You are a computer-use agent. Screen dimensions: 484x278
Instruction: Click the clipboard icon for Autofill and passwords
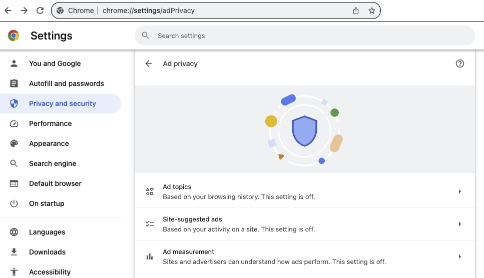pyautogui.click(x=14, y=83)
